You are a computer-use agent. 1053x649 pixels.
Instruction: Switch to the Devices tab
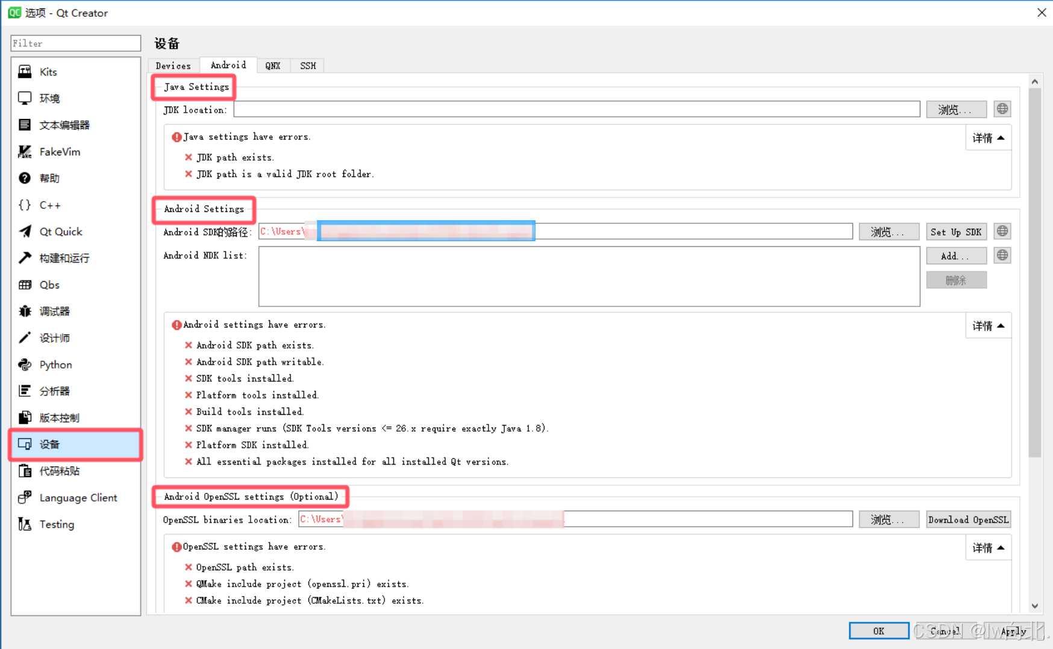[x=173, y=66]
